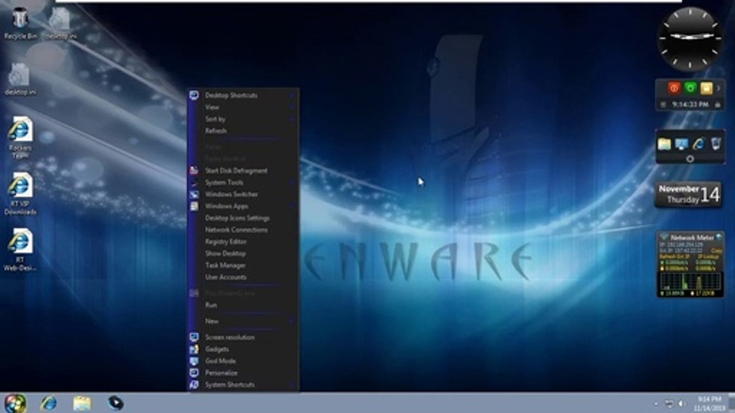
Task: Open Recycle Bin icon in launcher gadget
Action: pyautogui.click(x=715, y=144)
